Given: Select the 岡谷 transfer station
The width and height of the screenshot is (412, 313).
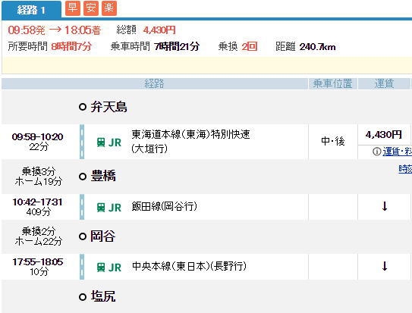Looking at the screenshot, I should [x=103, y=236].
